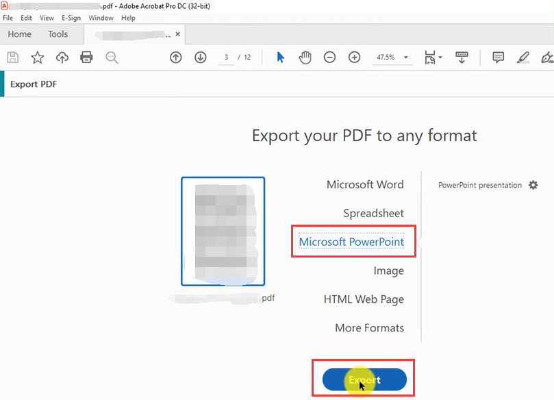Image resolution: width=554 pixels, height=400 pixels.
Task: Click the blue Export button
Action: pos(364,379)
